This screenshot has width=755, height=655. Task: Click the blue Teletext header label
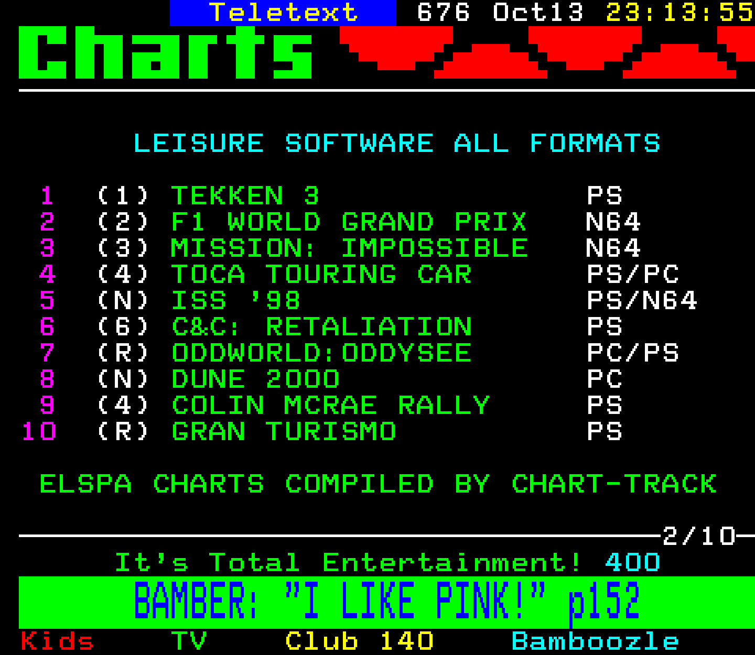click(283, 13)
